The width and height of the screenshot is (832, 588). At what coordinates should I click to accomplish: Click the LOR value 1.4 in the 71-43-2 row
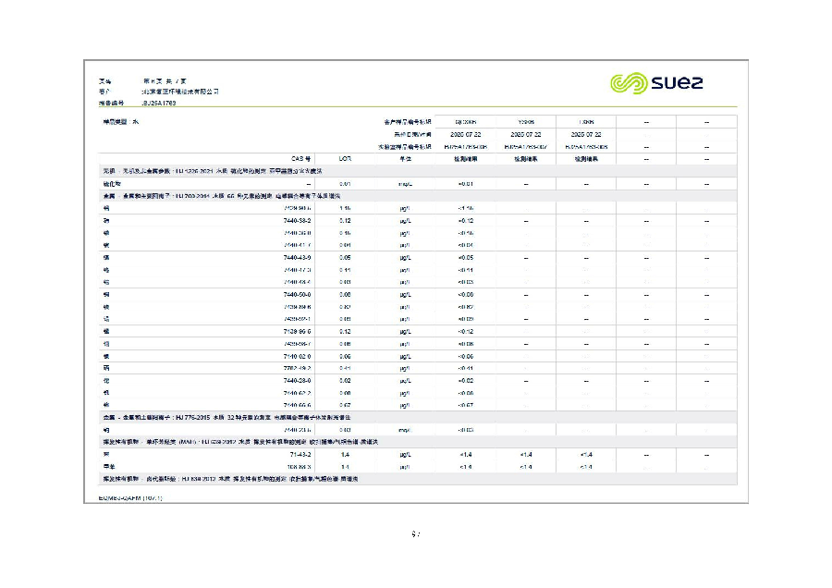[345, 455]
